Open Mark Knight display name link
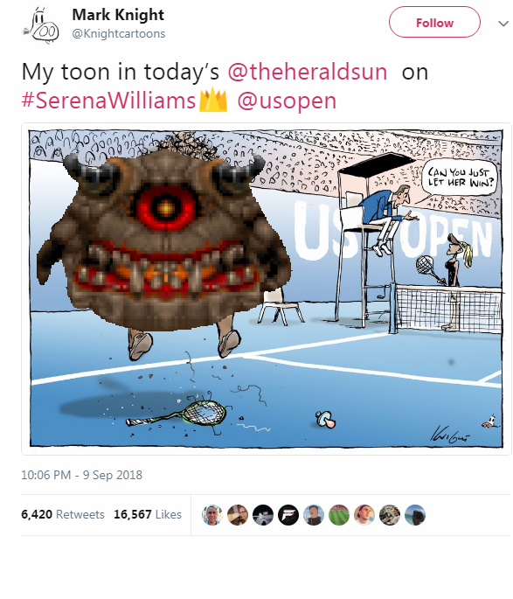 point(118,15)
